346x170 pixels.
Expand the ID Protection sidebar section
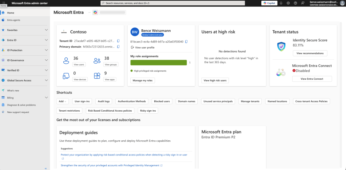(46, 50)
